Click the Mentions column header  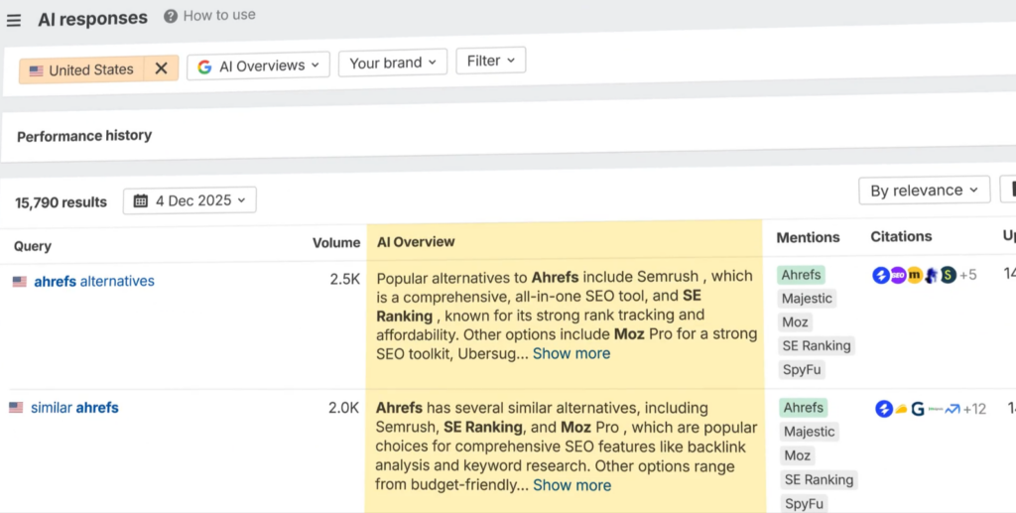coord(808,238)
